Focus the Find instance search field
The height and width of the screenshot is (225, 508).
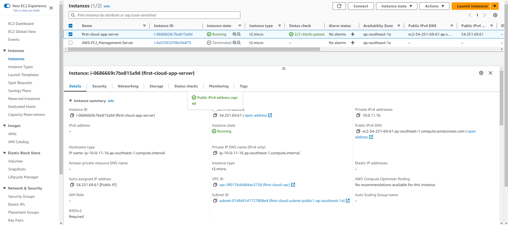click(x=154, y=15)
